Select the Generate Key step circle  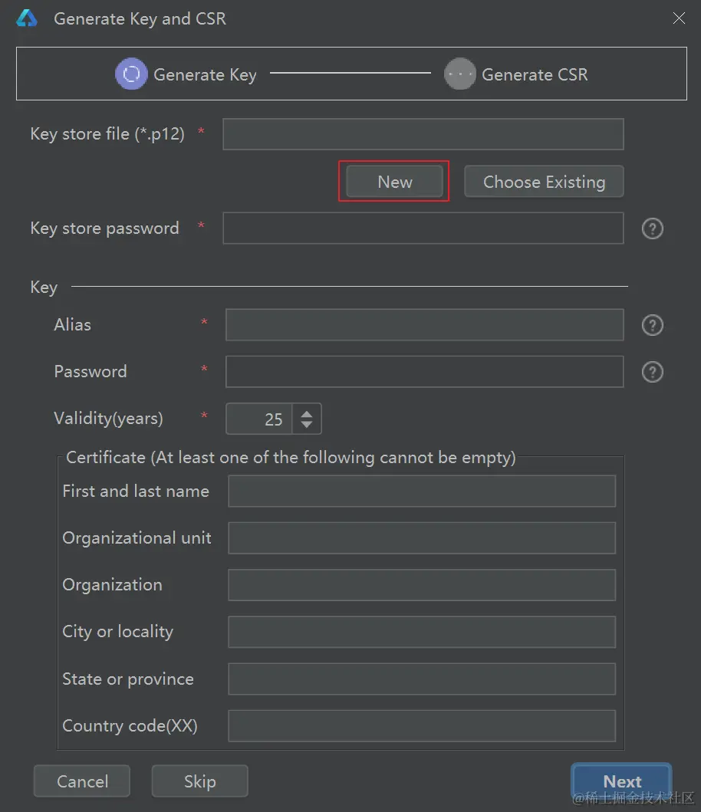(x=131, y=74)
